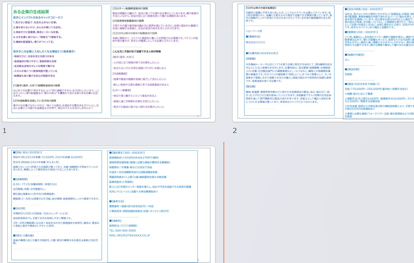Click 'こんな方こそ我が社で活躍できる人材の特徴' heading
Screen dimensions: 414x263
(x=136, y=52)
